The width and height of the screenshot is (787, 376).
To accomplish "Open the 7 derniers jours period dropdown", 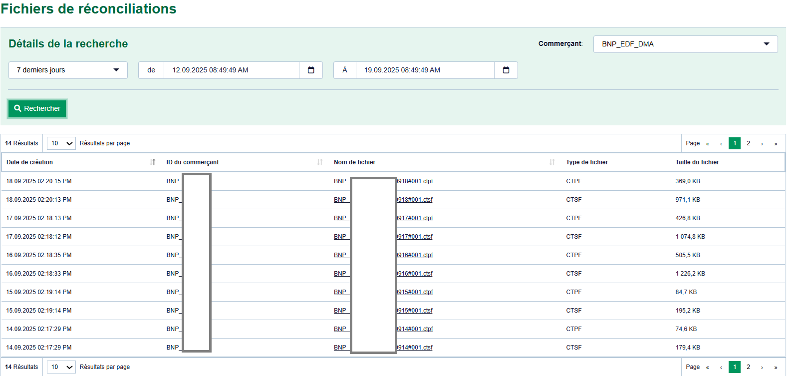I will (68, 70).
